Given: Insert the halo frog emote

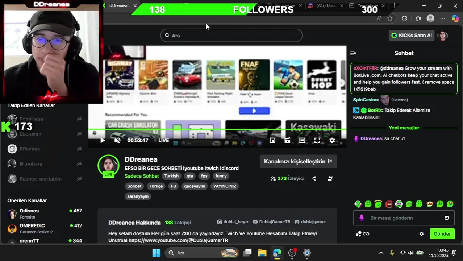Looking at the screenshot, I should 378,204.
